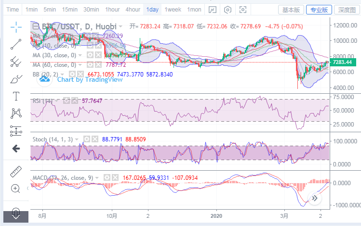Viewport: 361px width, 226px height.
Task: Click the 基本版 basic version button
Action: coord(291,10)
